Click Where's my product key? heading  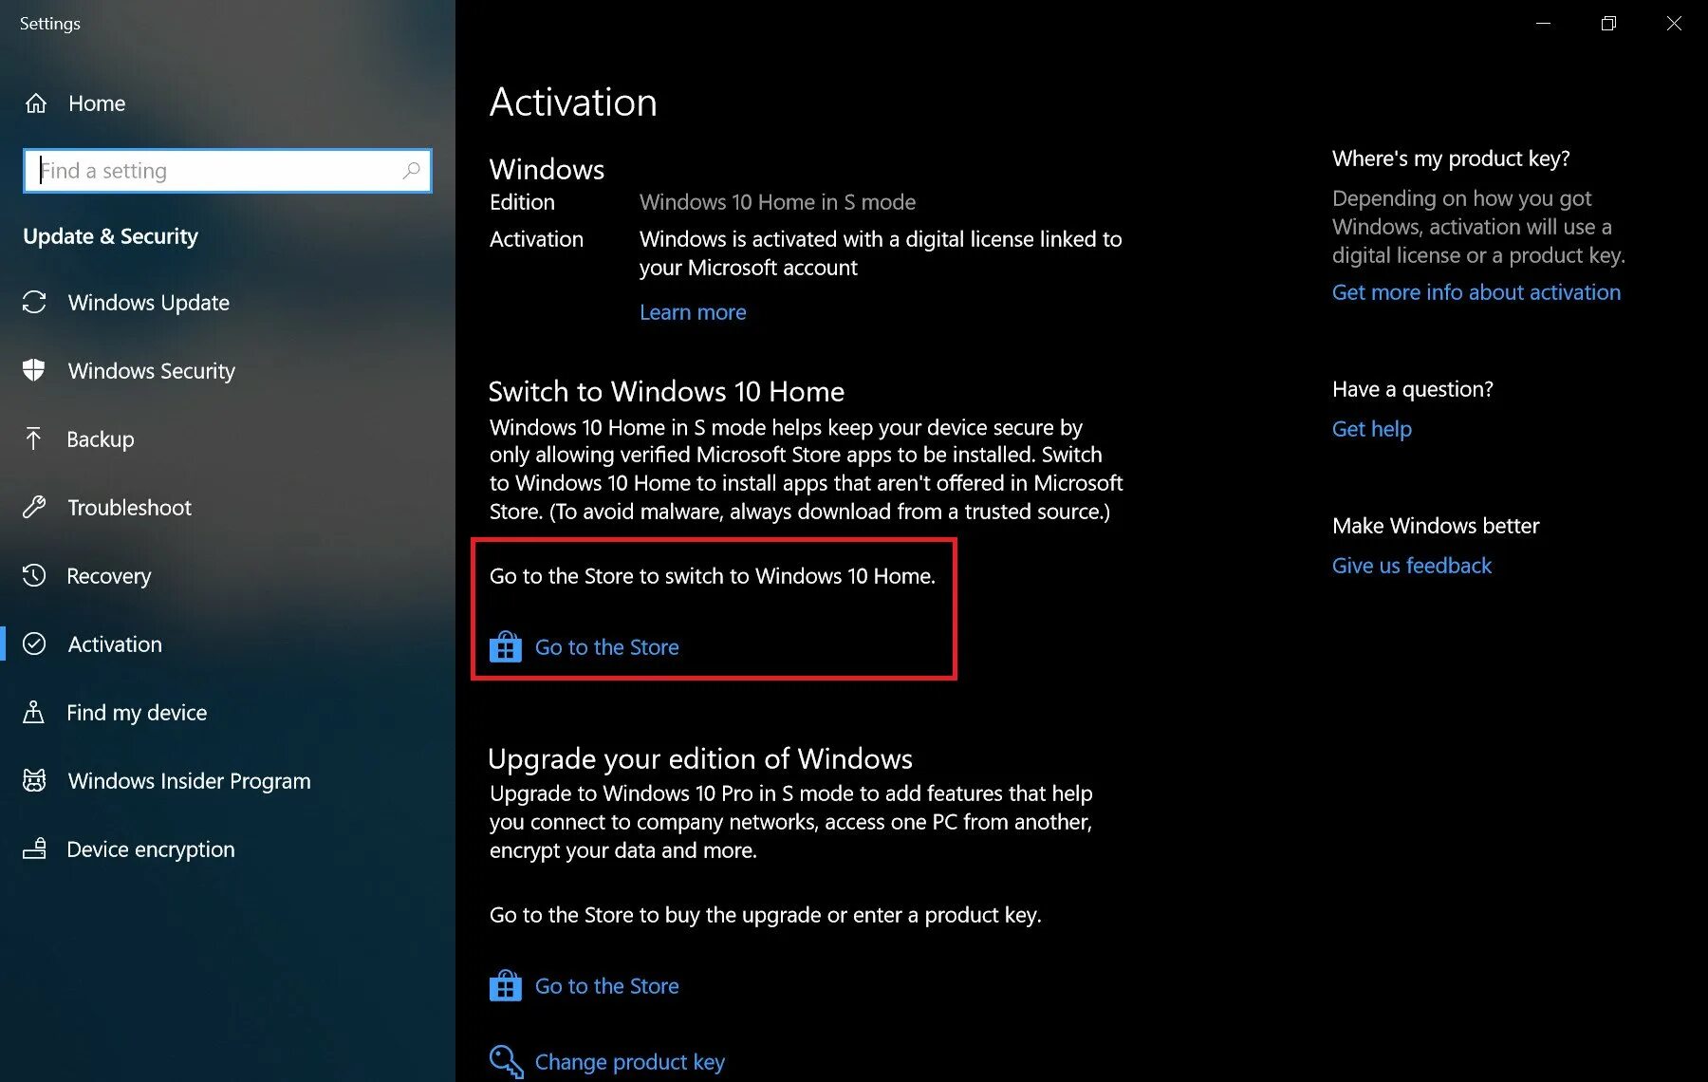[1451, 159]
